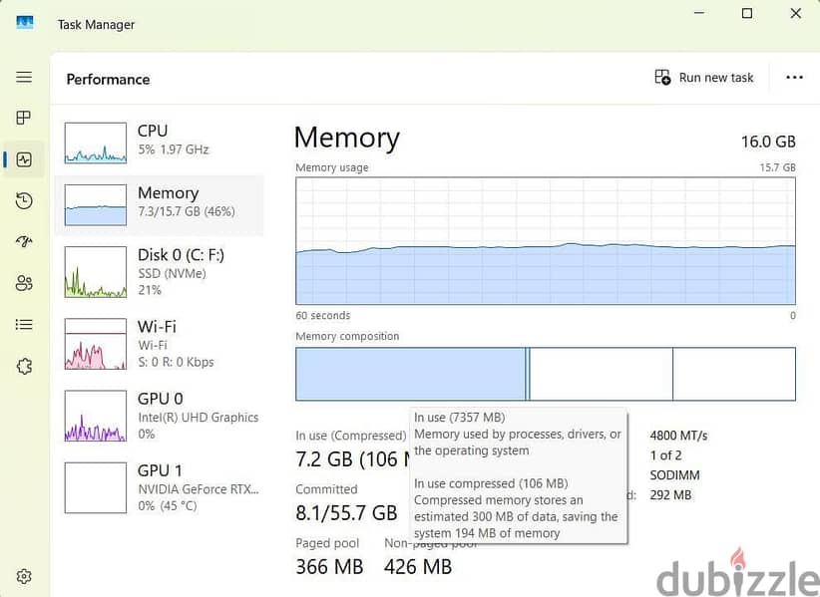This screenshot has width=820, height=597.
Task: Select GPU 1 NVIDIA GeForce RTX
Action: coord(159,487)
